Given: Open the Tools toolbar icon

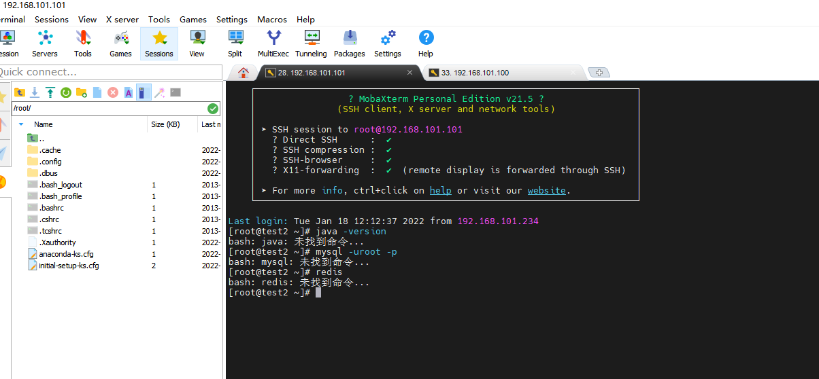Looking at the screenshot, I should click(x=83, y=43).
